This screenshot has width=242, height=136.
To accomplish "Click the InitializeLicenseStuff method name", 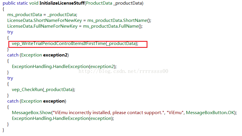I will point(62,3).
